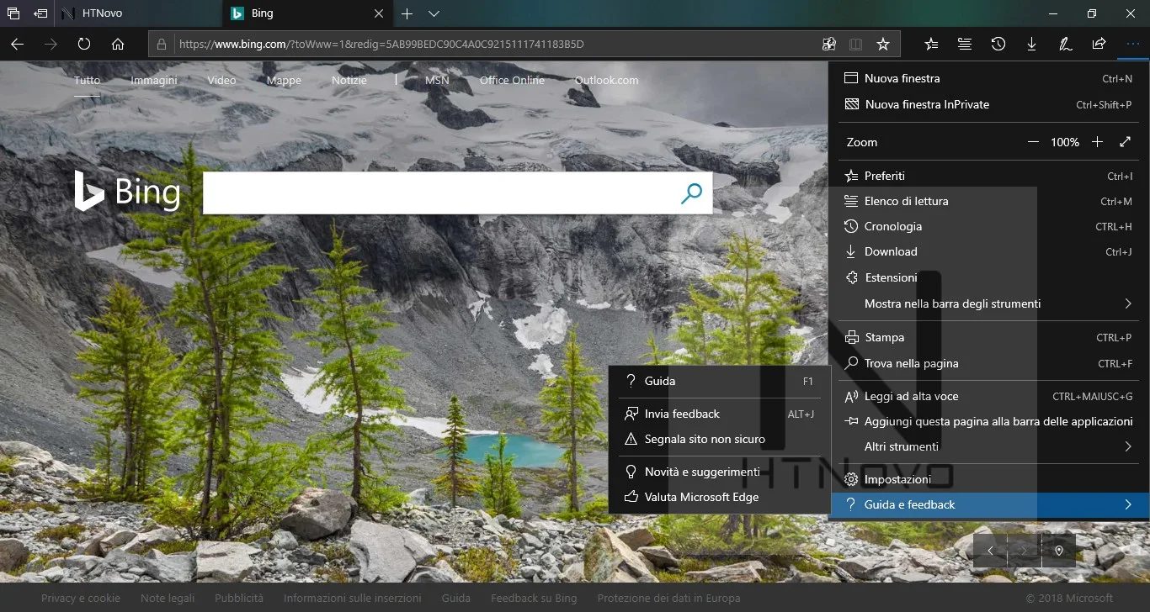This screenshot has width=1150, height=612.
Task: Open the reading view book icon
Action: coord(855,44)
